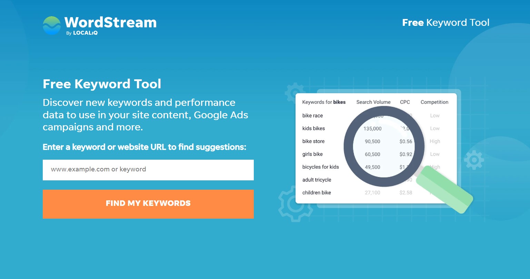Click the Free Keyword Tool main heading
Screen dimensions: 530x279
102,84
